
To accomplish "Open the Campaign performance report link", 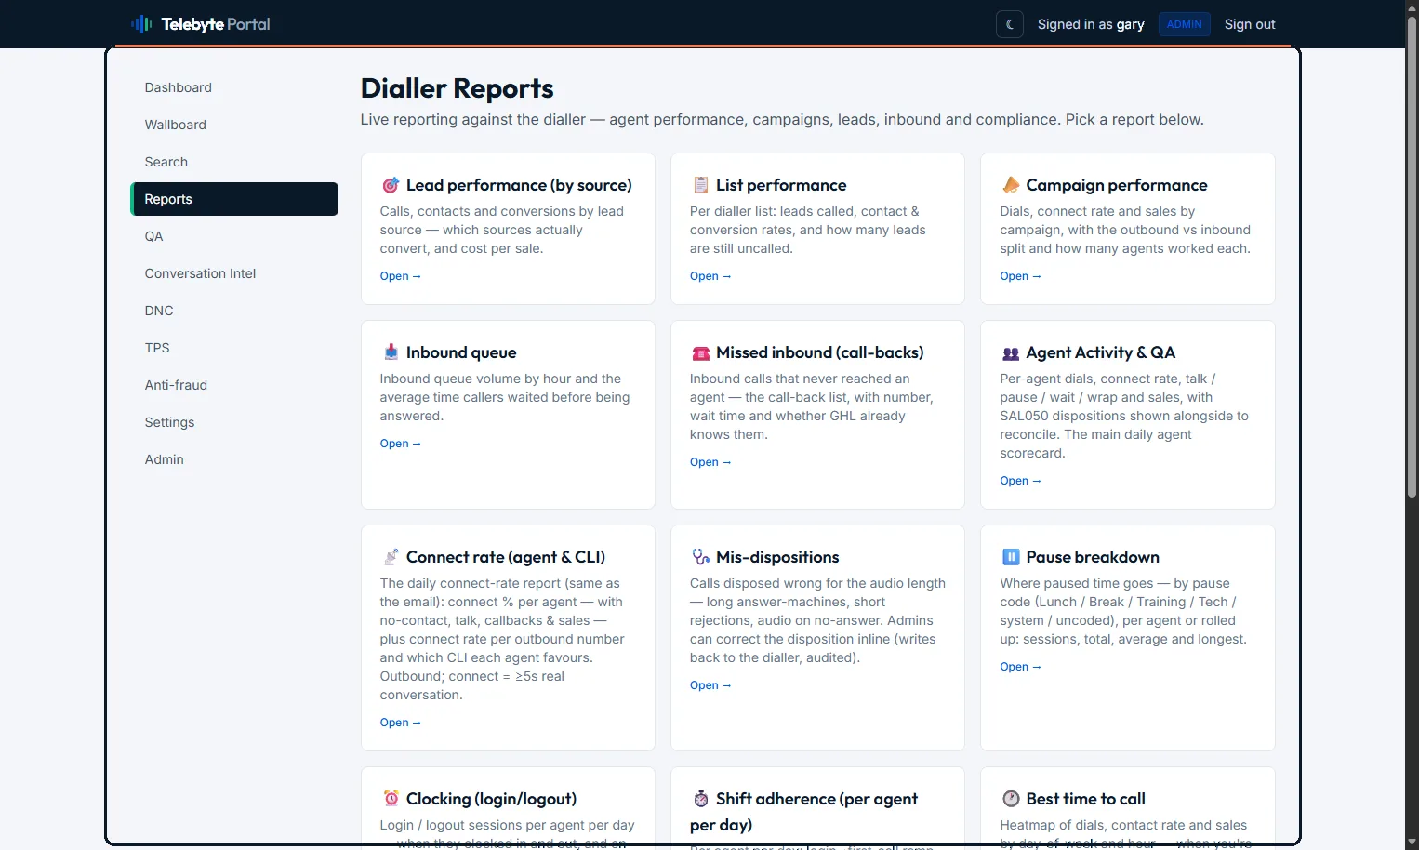I will [x=1020, y=276].
